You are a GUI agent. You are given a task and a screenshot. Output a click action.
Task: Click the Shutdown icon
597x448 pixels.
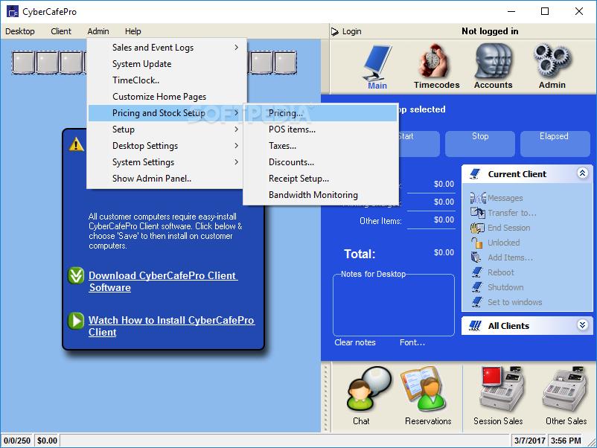[x=477, y=287]
